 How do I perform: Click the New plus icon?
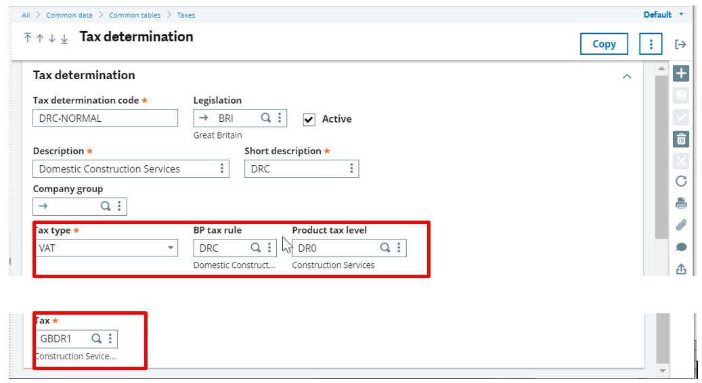(x=681, y=73)
